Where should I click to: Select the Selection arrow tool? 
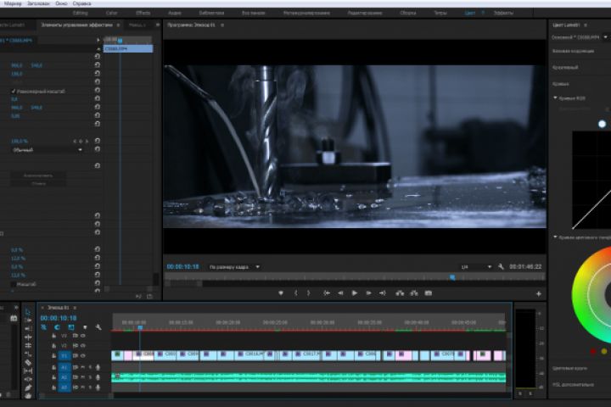pos(28,312)
